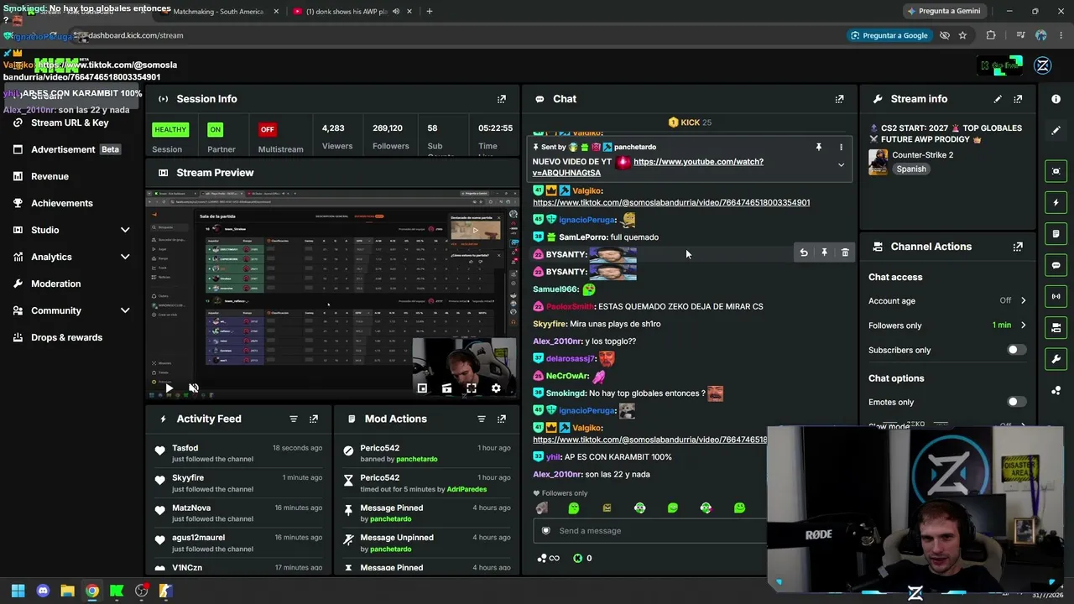Pop out the Mod Actions panel
The image size is (1074, 604).
502,419
